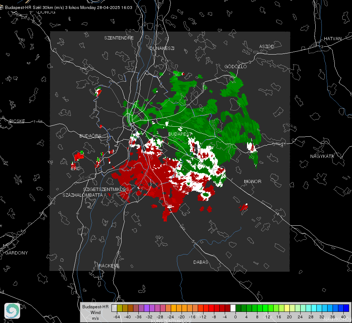352x323 pixels.
Task: Click the DOROG map label
Action: [47, 12]
